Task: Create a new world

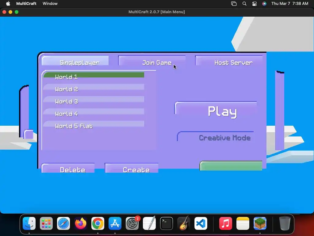Action: pos(132,168)
